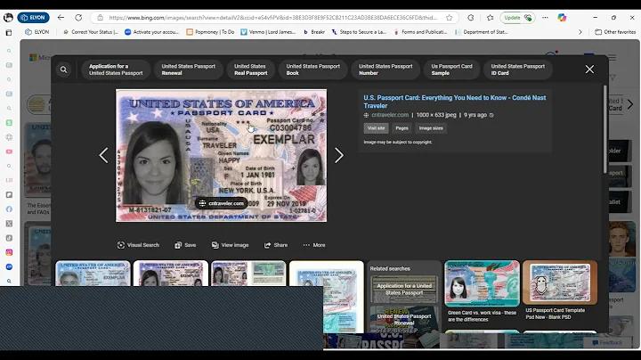Open the X sidebar icon
The width and height of the screenshot is (641, 360).
coord(9,224)
